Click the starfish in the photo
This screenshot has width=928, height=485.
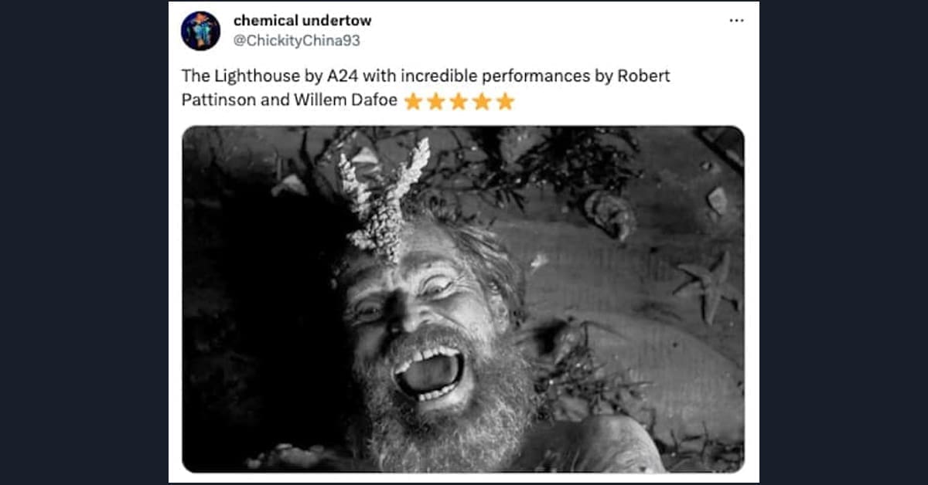(x=705, y=287)
